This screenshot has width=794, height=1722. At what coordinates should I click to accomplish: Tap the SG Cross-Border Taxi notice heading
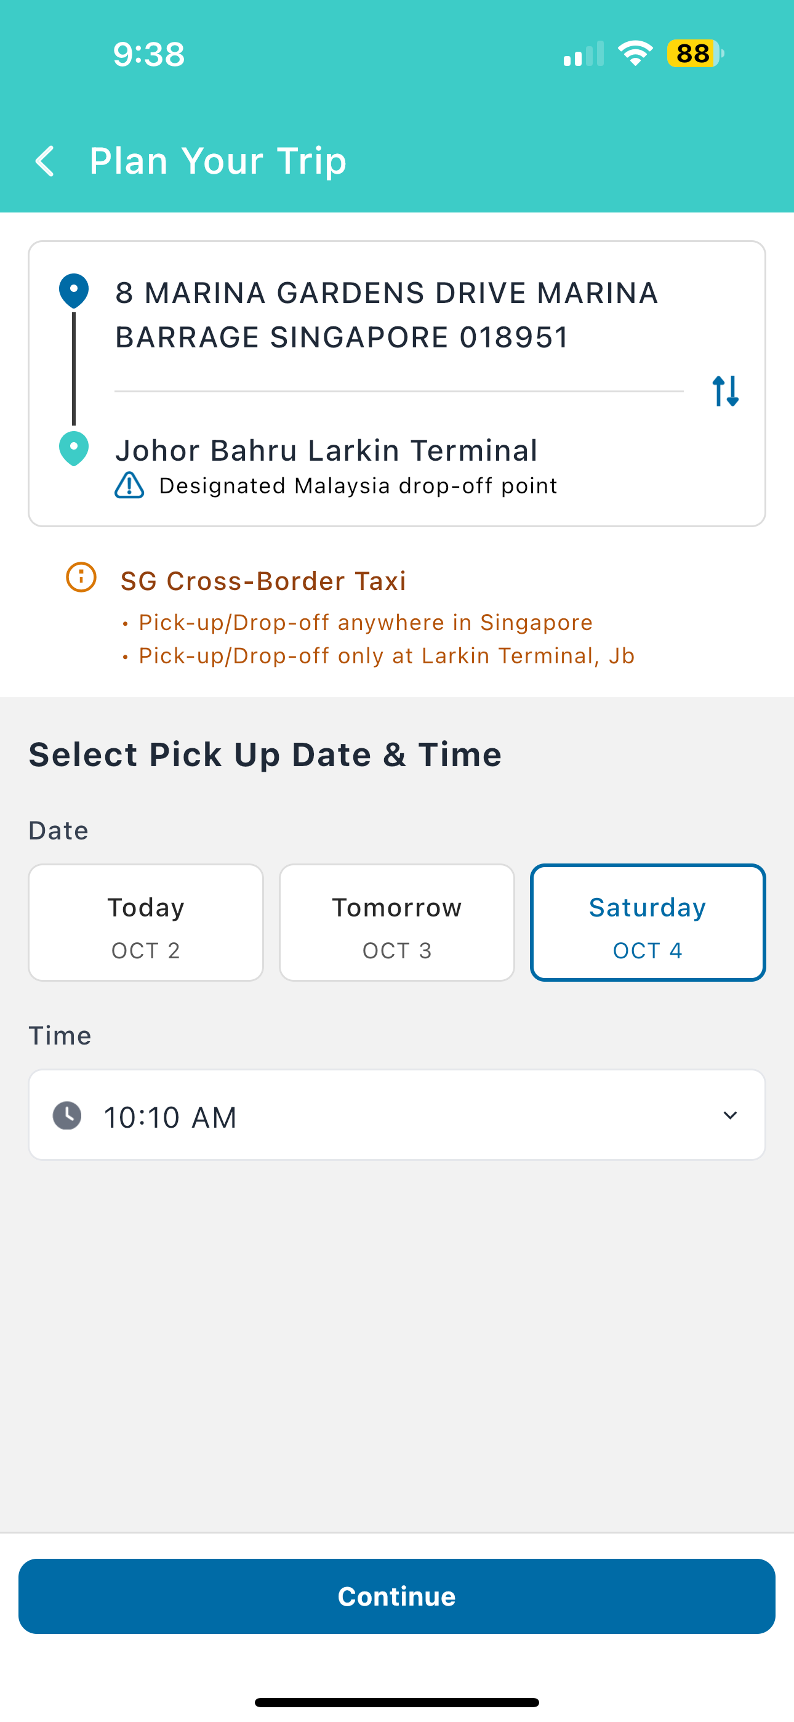point(263,581)
